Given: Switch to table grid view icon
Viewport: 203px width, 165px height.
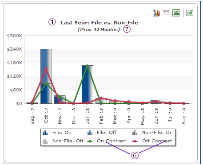Looking at the screenshot, I should (166, 13).
